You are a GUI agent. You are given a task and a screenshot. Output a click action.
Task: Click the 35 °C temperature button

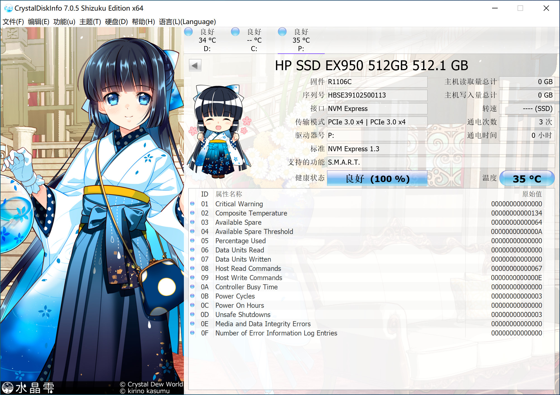click(526, 178)
